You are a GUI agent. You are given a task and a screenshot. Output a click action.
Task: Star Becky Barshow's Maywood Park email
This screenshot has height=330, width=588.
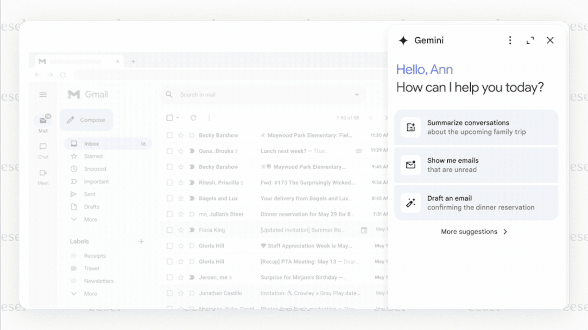pos(181,135)
